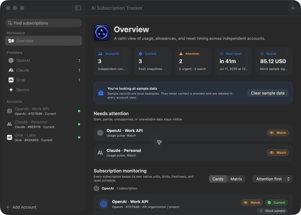
Task: Select the OpenAI provider row
Action: coord(44,61)
